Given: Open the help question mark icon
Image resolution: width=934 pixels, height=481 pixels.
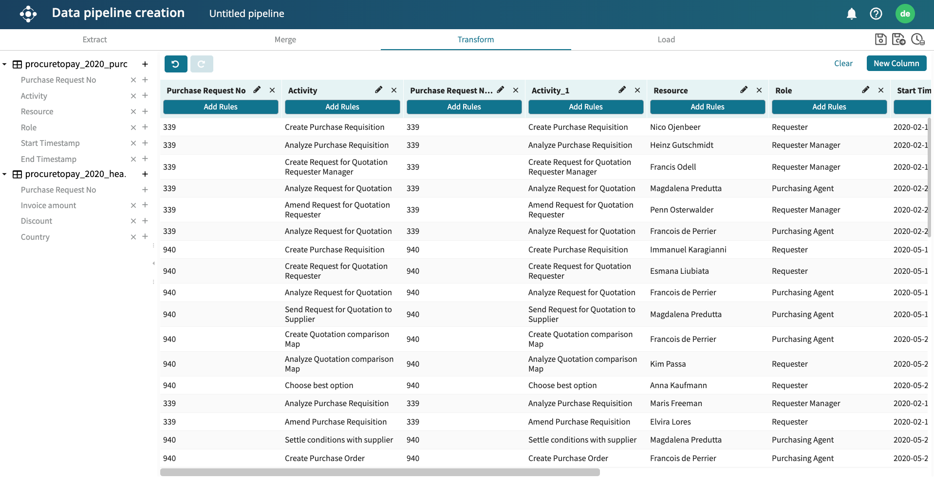Looking at the screenshot, I should click(876, 14).
